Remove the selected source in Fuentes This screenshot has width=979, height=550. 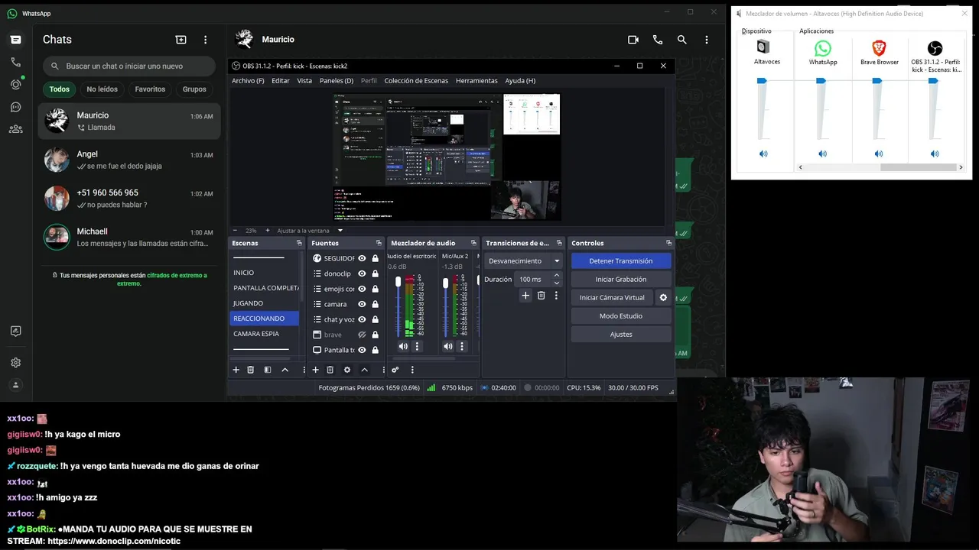coord(330,370)
